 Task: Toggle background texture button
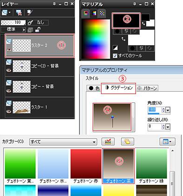point(141,48)
